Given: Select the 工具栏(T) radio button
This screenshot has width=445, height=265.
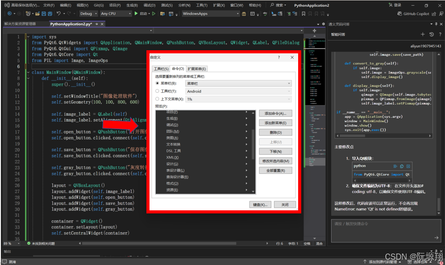Looking at the screenshot, I should point(157,91).
